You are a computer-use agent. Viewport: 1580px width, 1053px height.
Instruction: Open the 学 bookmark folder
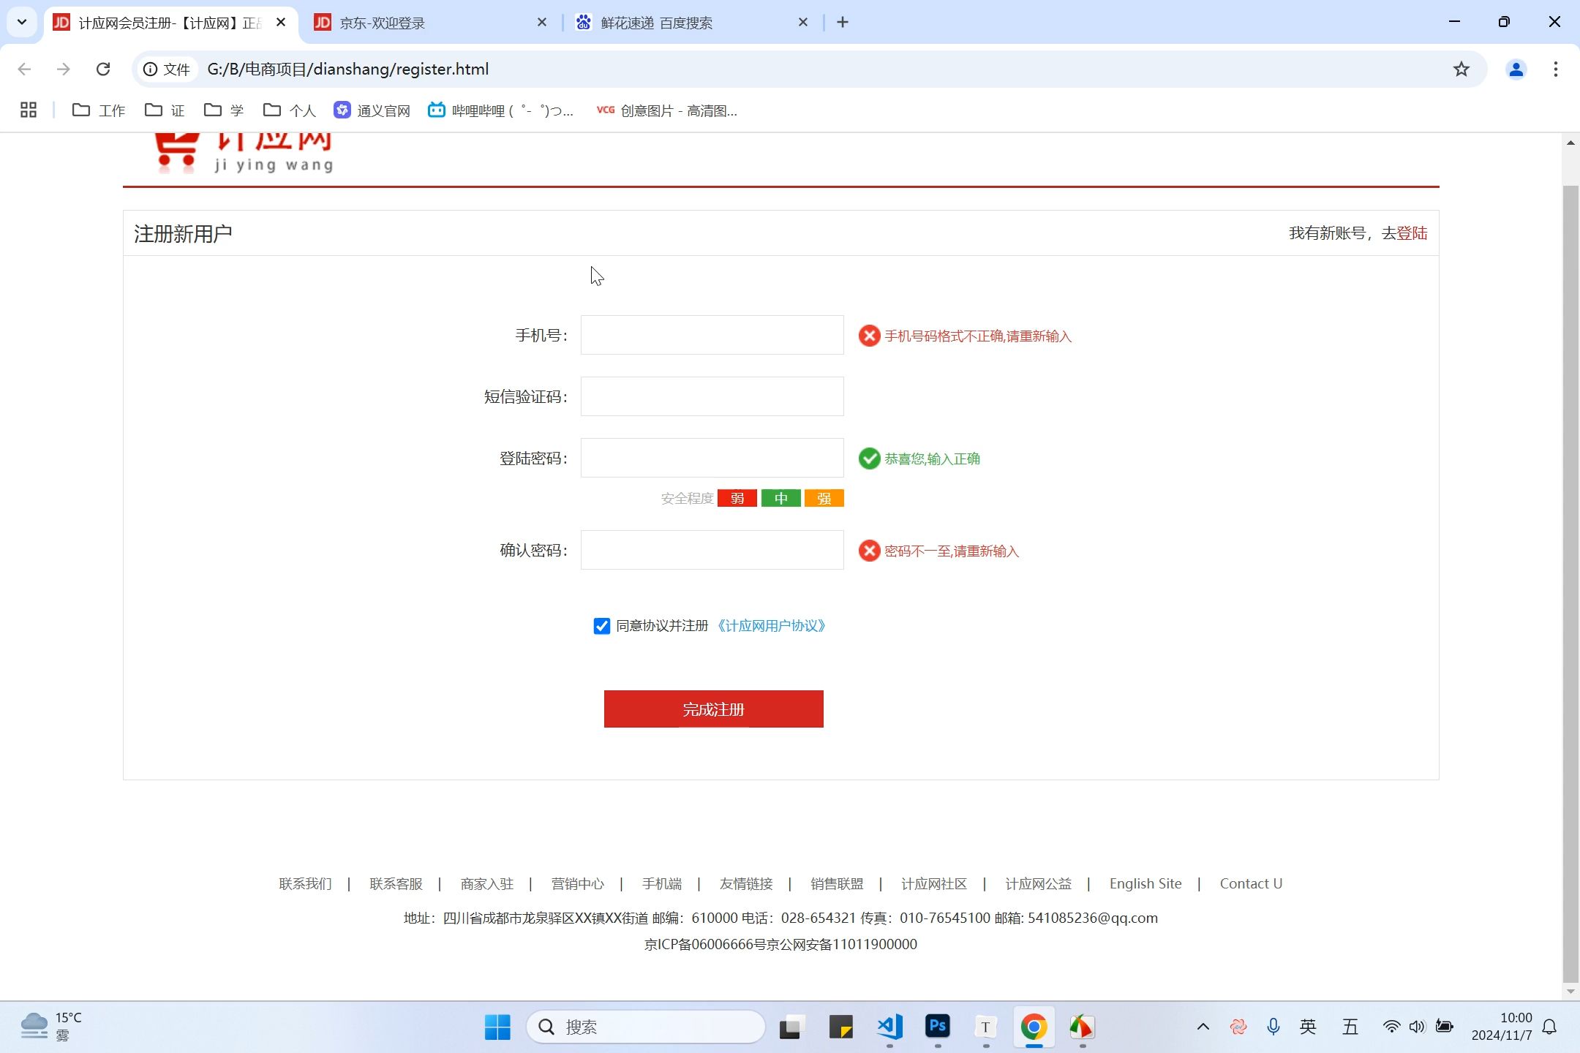point(224,110)
